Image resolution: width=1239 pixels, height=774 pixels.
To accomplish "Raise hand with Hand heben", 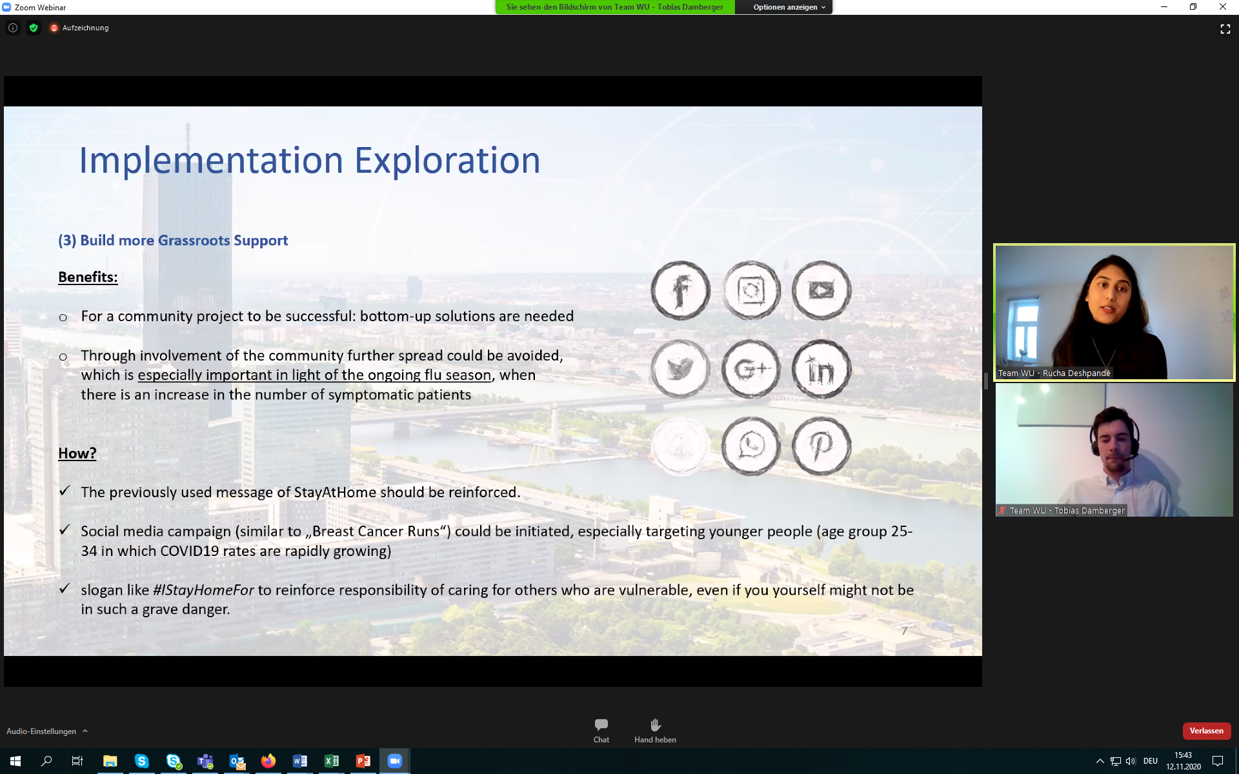I will pos(655,730).
